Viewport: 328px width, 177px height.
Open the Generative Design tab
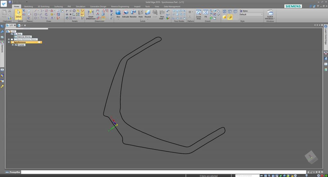coord(98,6)
